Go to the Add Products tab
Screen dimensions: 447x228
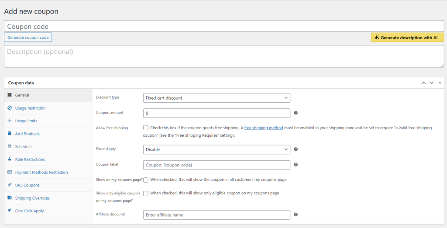[48, 134]
